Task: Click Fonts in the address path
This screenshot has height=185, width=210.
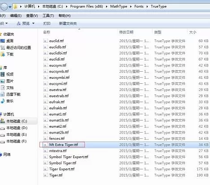Action: pos(139,6)
